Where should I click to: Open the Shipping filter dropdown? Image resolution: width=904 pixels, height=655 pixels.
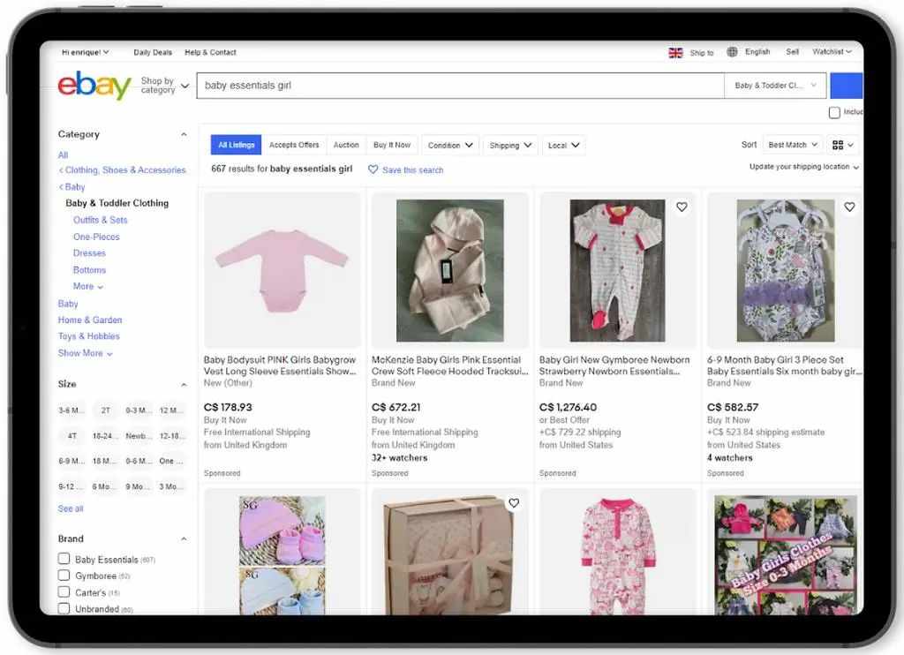point(510,146)
